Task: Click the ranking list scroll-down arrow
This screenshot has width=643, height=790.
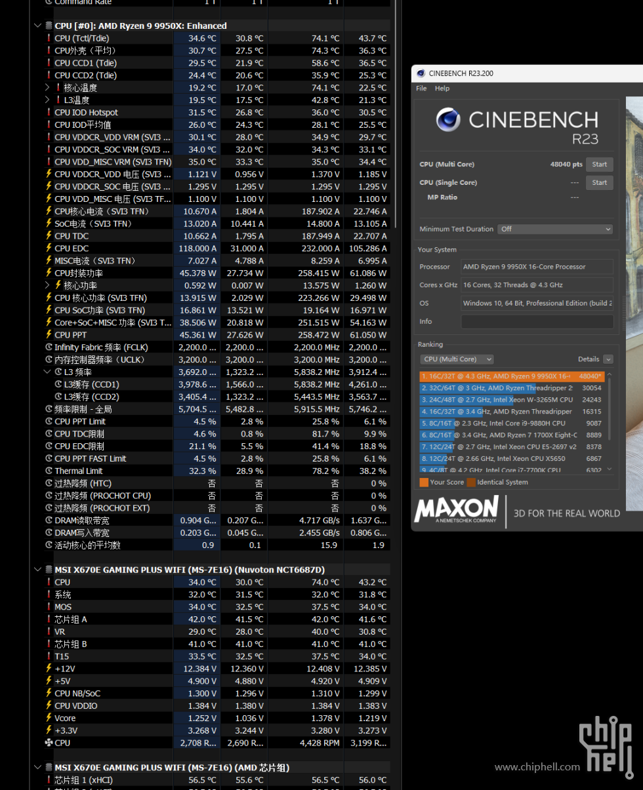Action: [609, 469]
